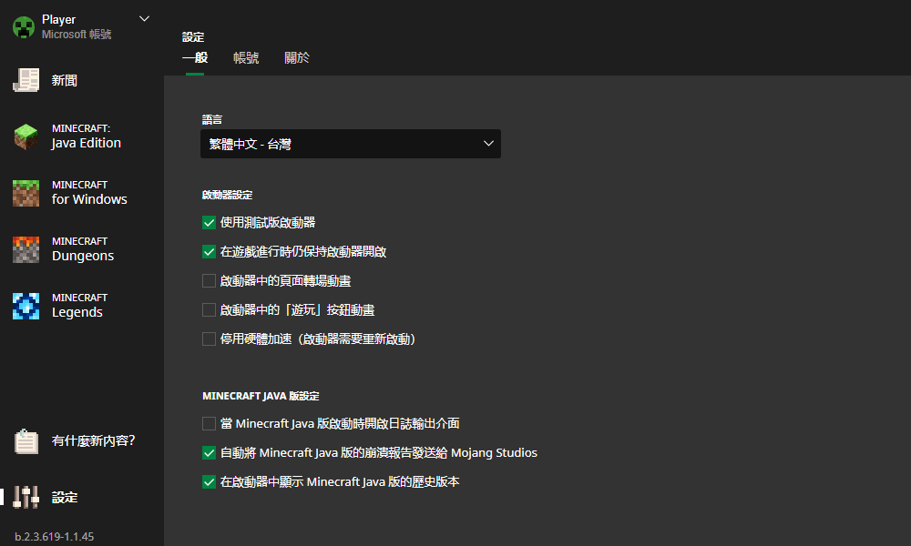The height and width of the screenshot is (546, 911).
Task: Open MINECRAFT Dungeons sidebar label
Action: [83, 249]
